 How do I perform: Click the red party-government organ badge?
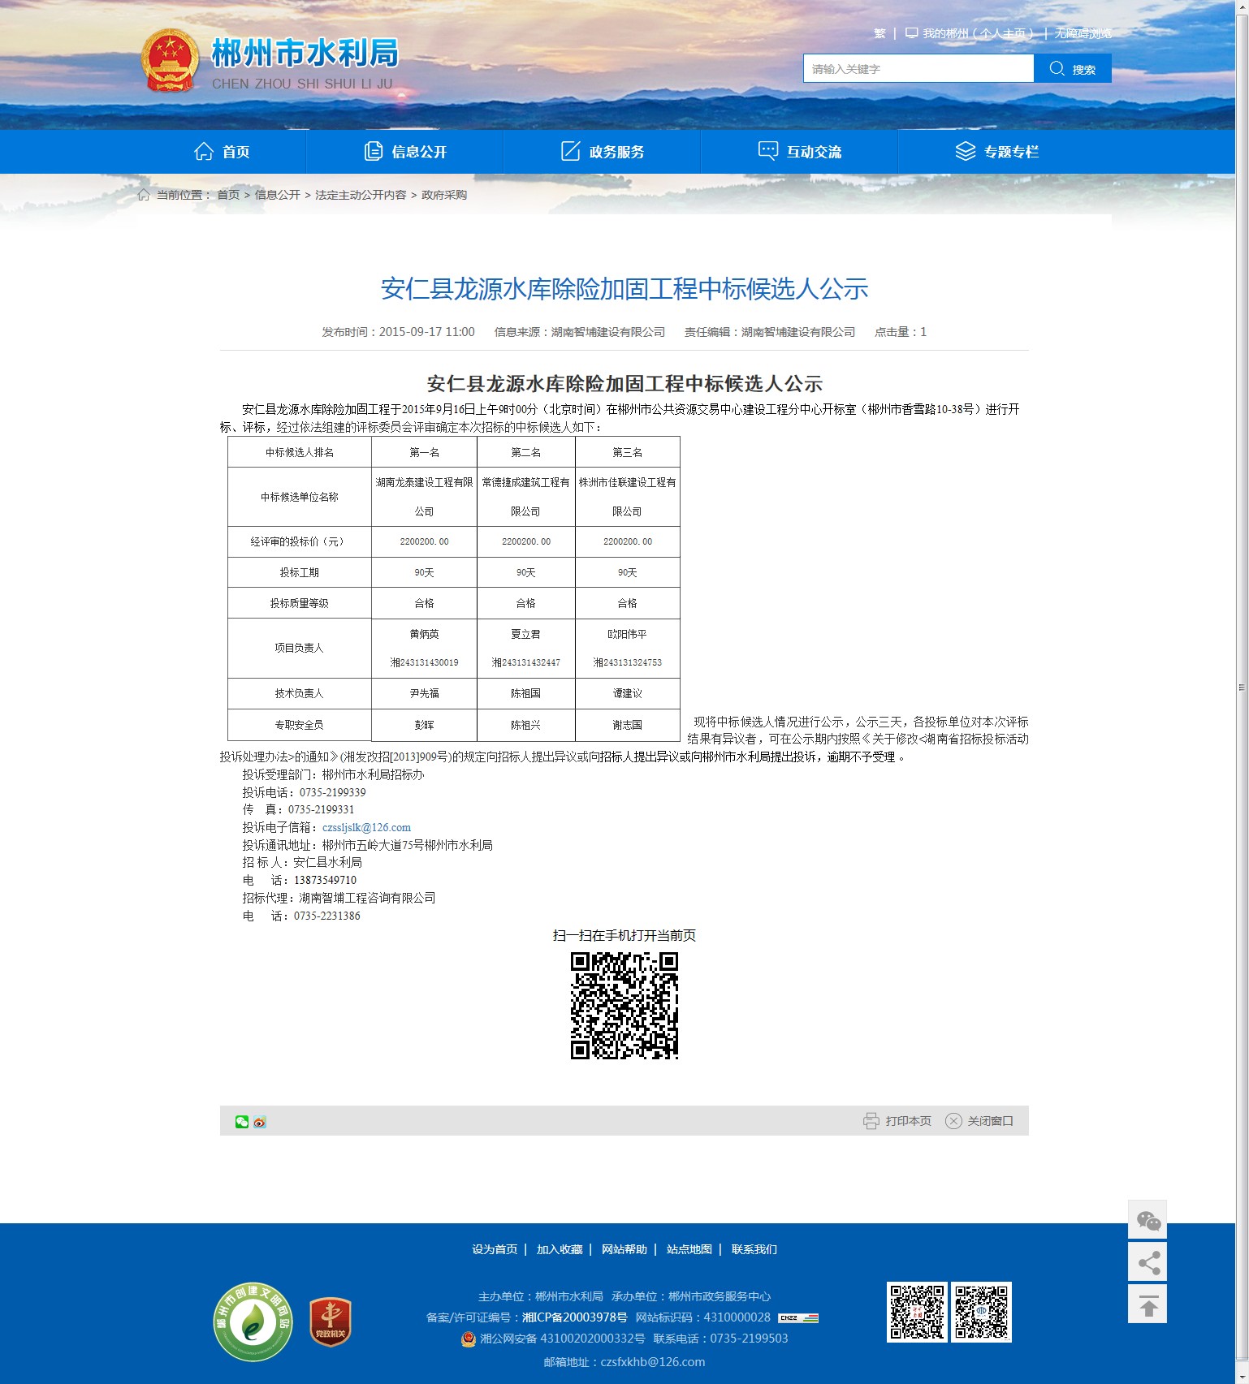coord(331,1322)
